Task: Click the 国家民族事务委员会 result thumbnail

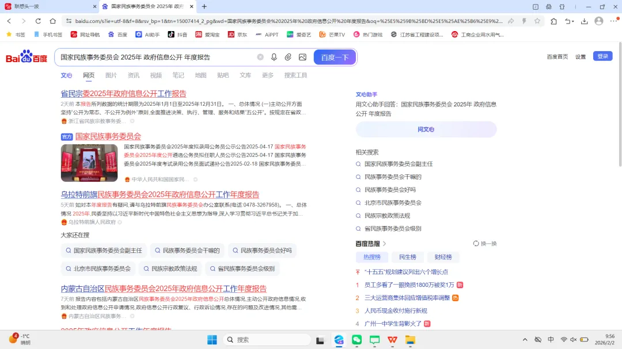Action: point(89,163)
